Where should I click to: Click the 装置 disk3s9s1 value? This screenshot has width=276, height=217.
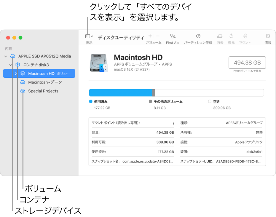point(254,152)
